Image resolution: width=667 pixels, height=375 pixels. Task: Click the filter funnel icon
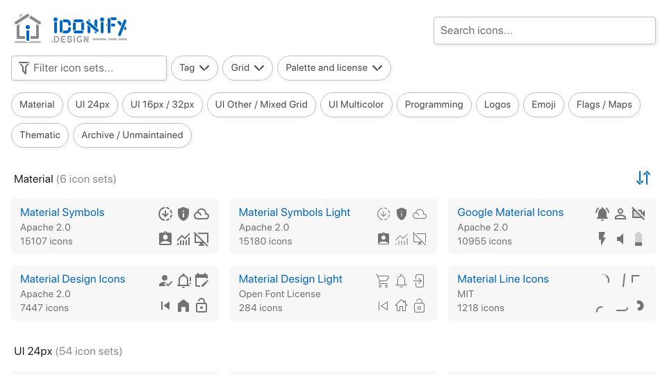coord(24,68)
